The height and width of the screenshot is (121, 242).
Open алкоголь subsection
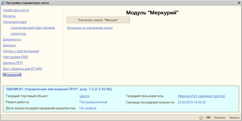[18, 33]
